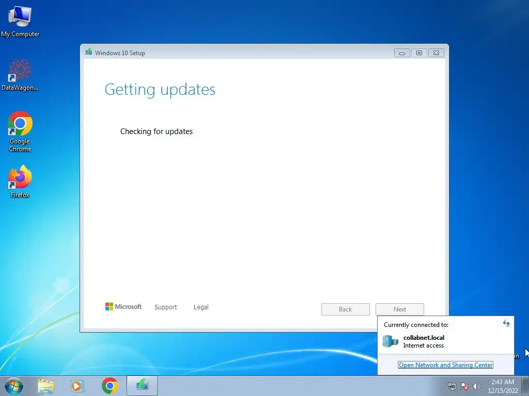
Task: Select the collabnet.local connection name
Action: tap(424, 337)
